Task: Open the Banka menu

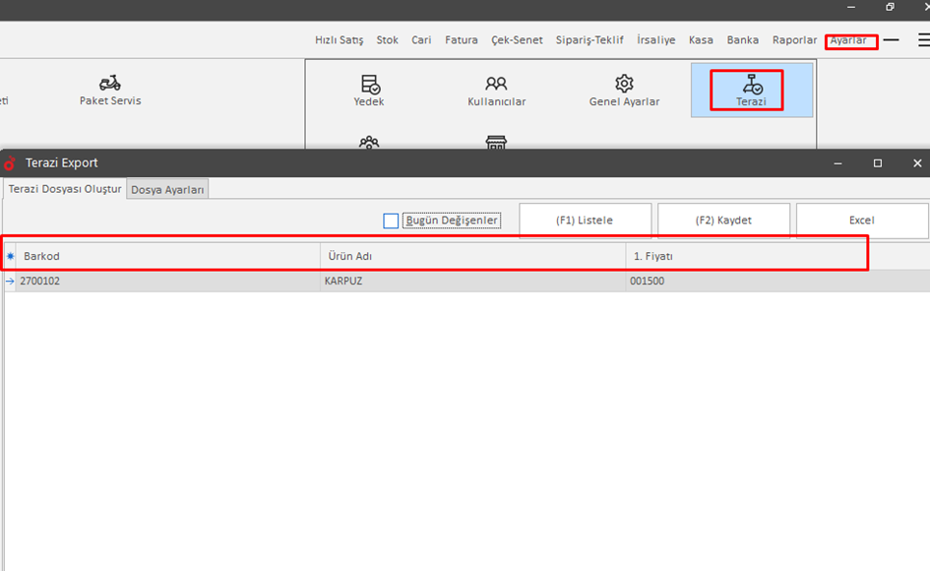Action: (x=743, y=39)
